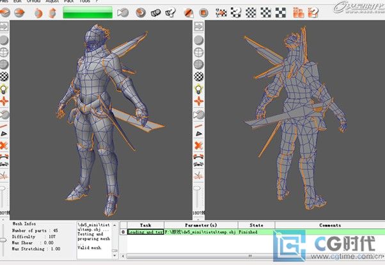Image resolution: width=385 pixels, height=265 pixels.
Task: Toggle the light bulb icon, left viewport
Action: (4, 89)
